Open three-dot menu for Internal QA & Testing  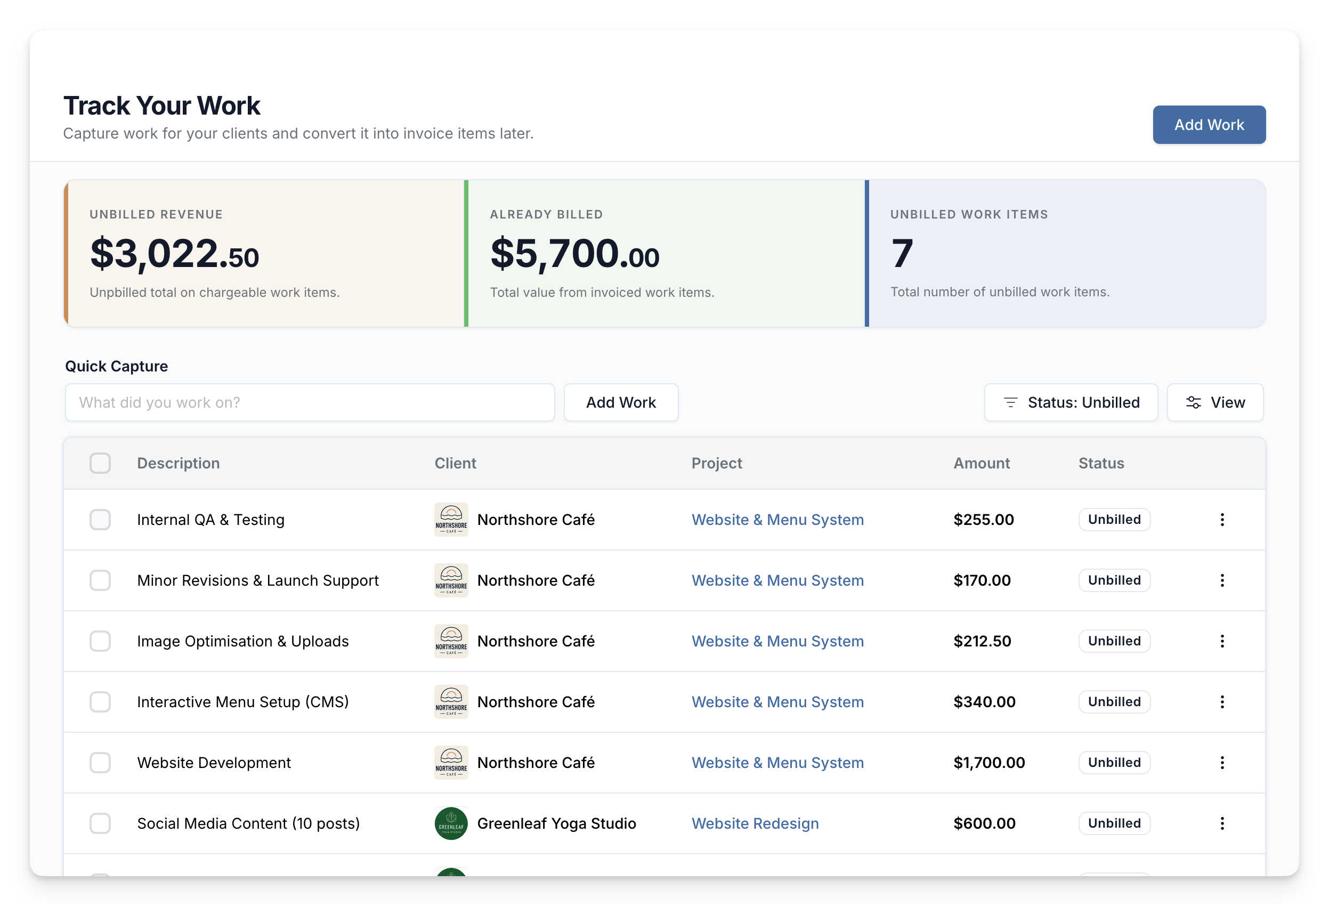click(x=1222, y=519)
